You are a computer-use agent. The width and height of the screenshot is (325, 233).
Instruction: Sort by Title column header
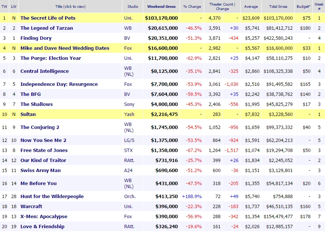70,6
